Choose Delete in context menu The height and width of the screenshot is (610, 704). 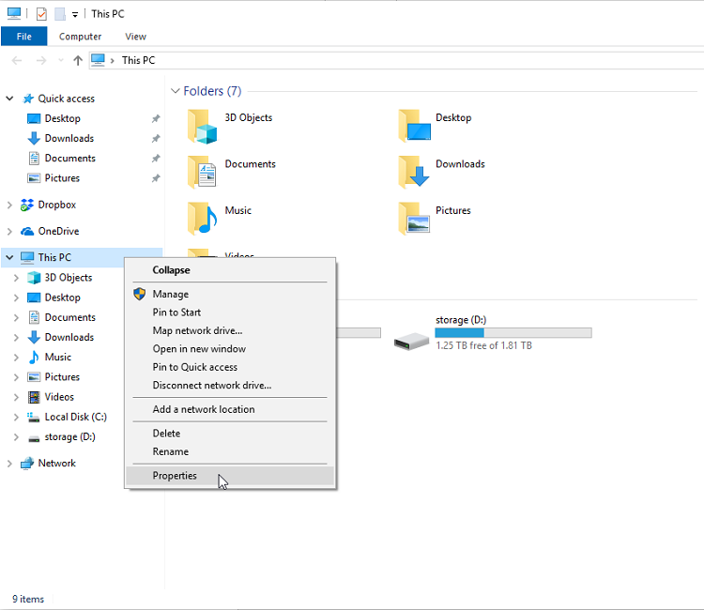[230, 434]
